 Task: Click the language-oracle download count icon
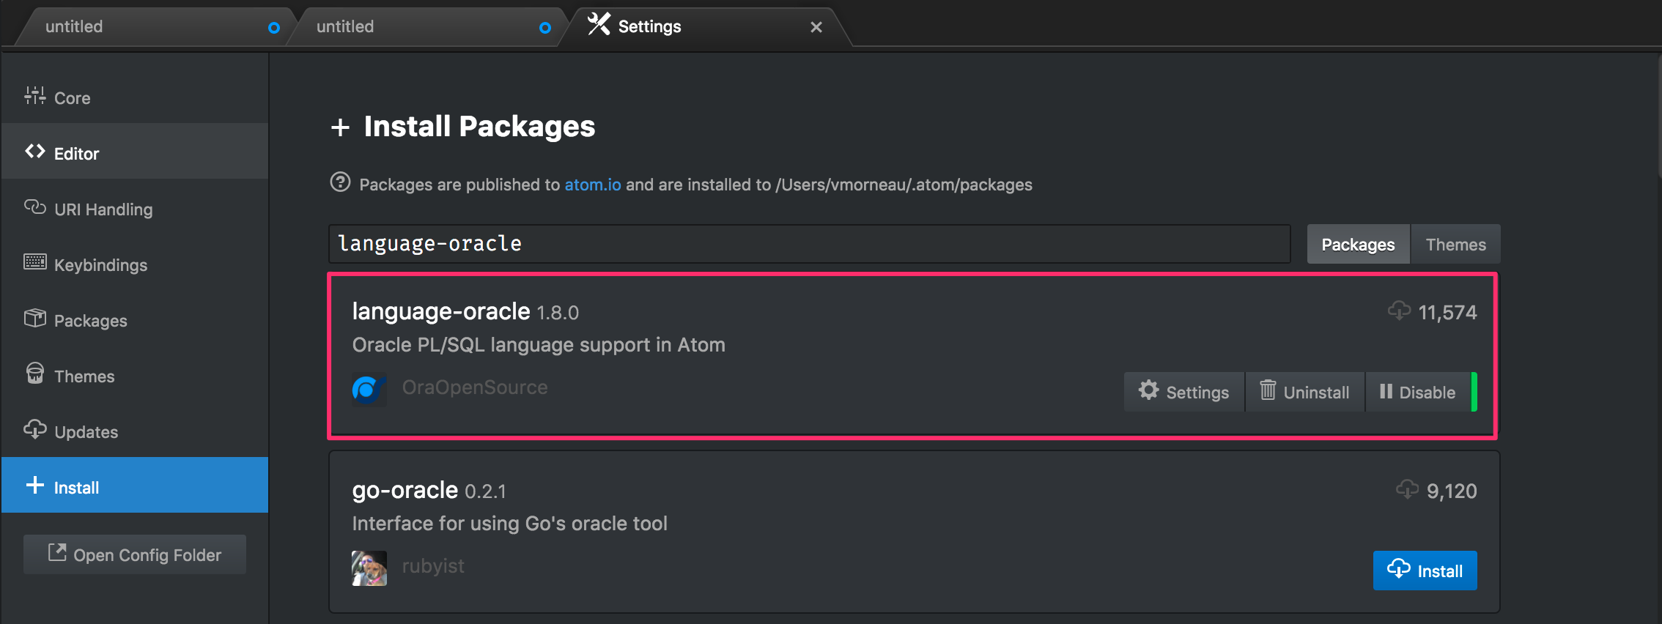[1399, 311]
